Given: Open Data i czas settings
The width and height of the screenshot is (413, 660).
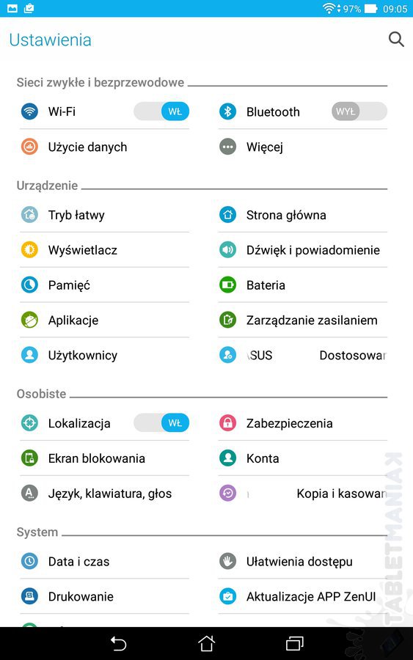Looking at the screenshot, I should click(104, 561).
